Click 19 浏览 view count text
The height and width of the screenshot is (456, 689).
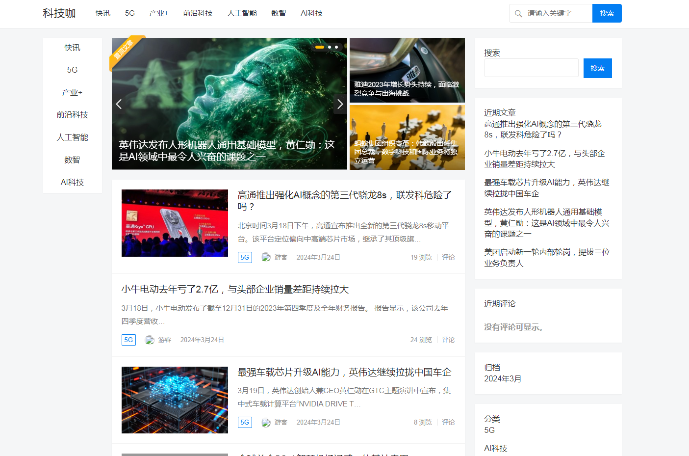click(x=421, y=257)
